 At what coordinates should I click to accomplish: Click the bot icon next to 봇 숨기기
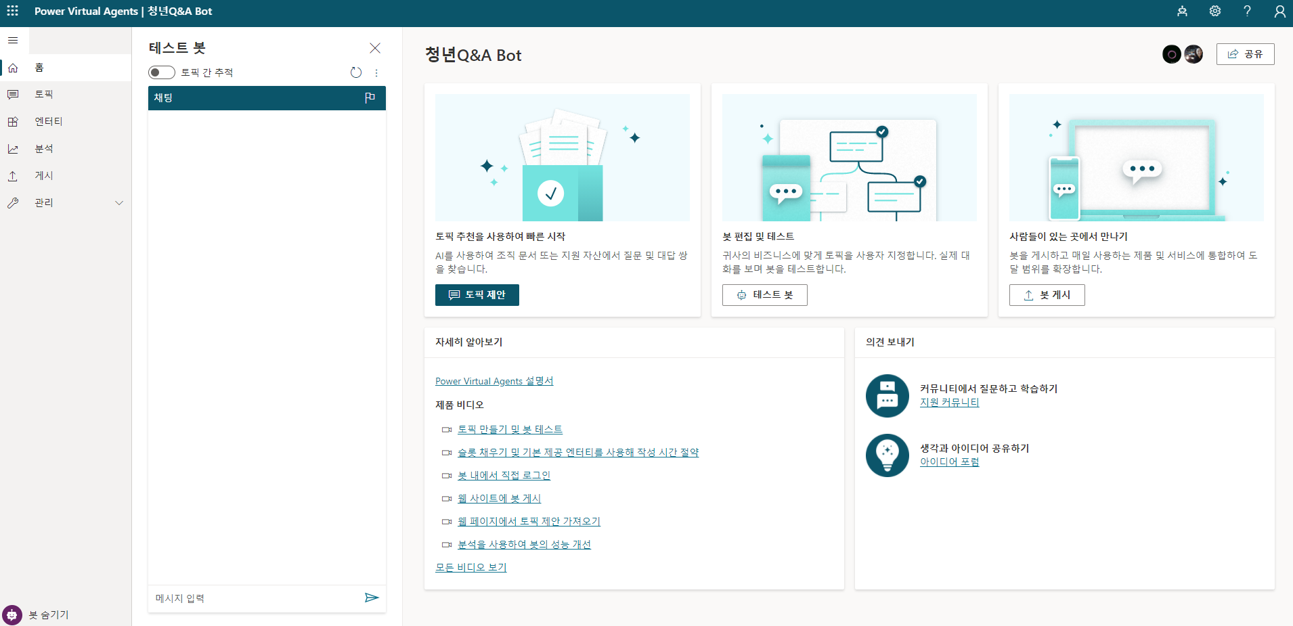(x=12, y=614)
